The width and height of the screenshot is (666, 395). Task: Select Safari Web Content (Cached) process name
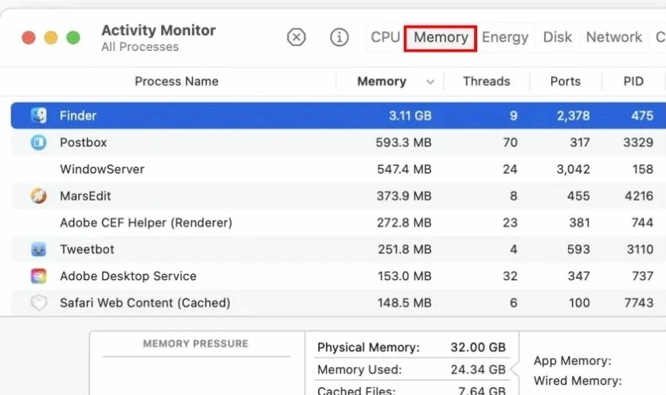(145, 303)
